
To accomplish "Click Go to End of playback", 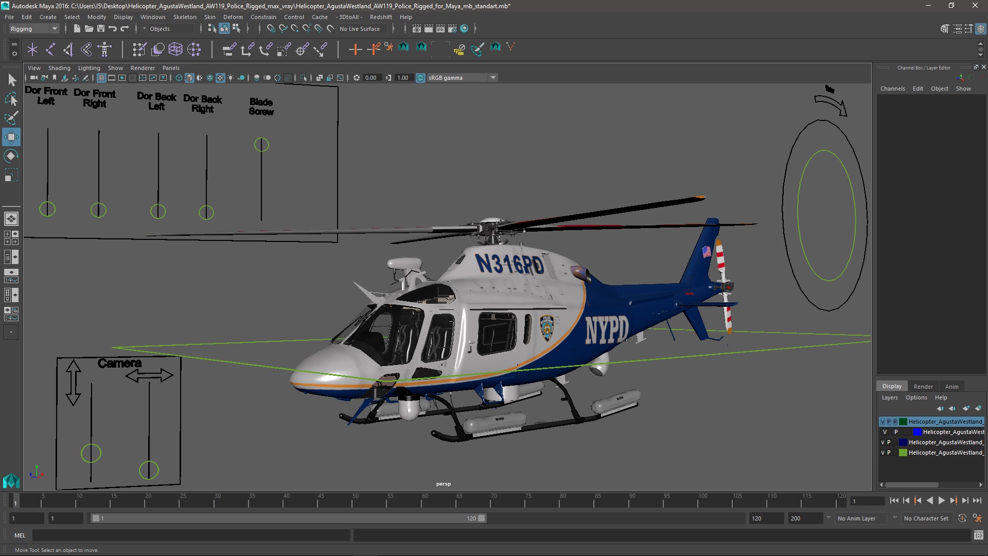I will pos(977,500).
